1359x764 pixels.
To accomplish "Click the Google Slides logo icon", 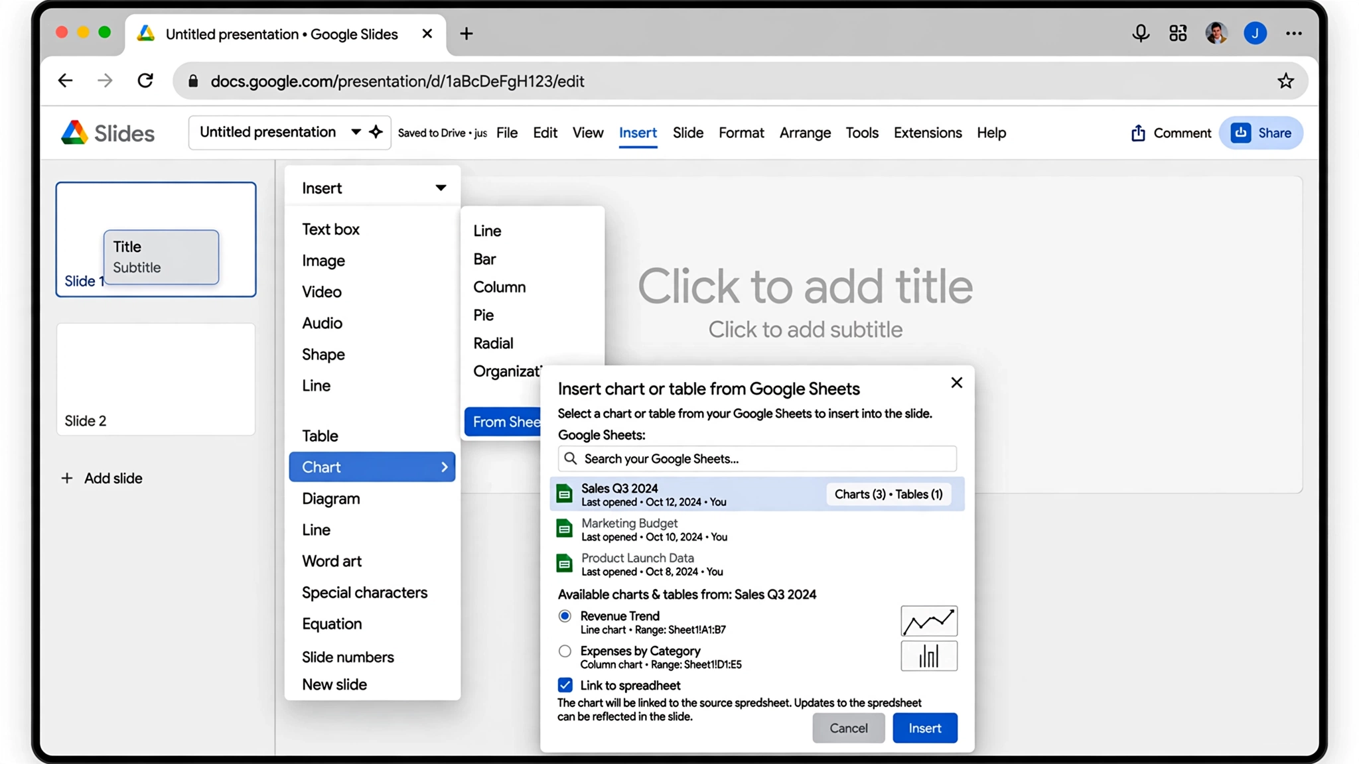I will tap(74, 133).
